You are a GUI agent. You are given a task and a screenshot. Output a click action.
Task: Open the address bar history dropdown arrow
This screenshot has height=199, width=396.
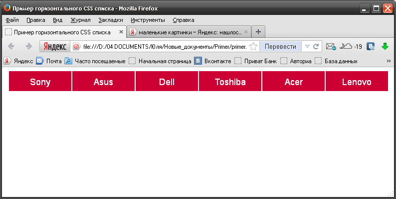(307, 46)
